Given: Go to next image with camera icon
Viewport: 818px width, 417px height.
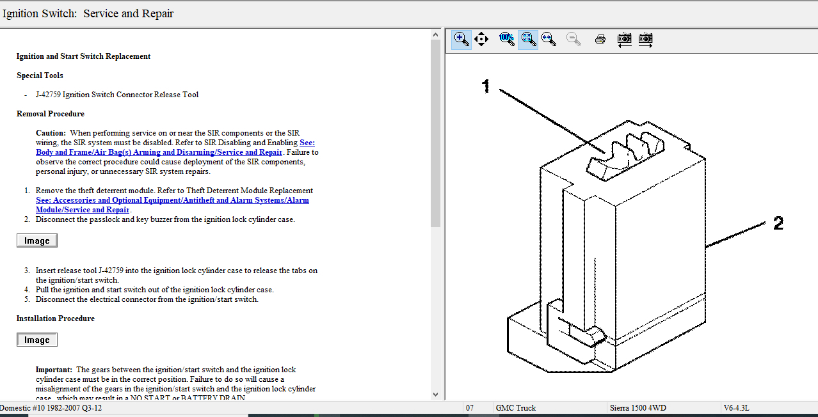Looking at the screenshot, I should pos(645,39).
